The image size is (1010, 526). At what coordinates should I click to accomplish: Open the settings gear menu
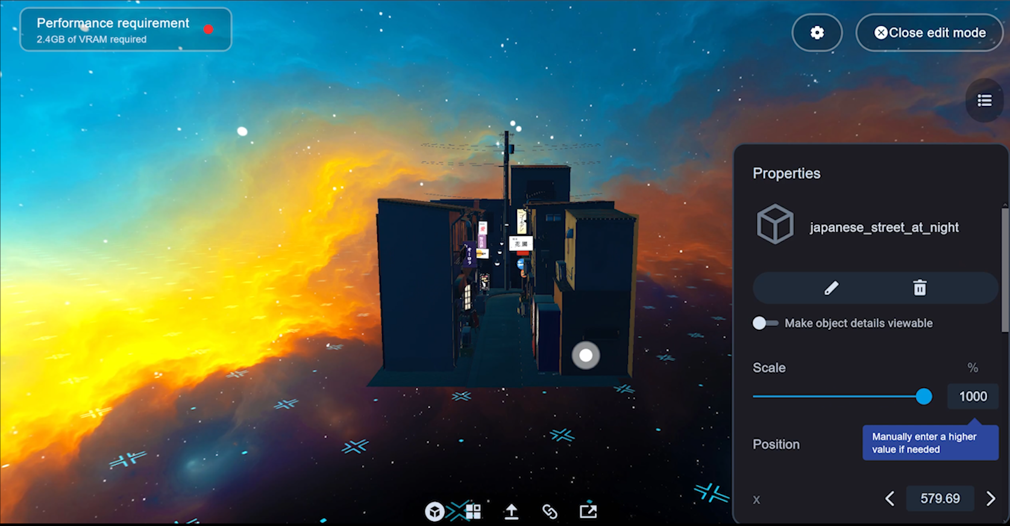(x=817, y=32)
